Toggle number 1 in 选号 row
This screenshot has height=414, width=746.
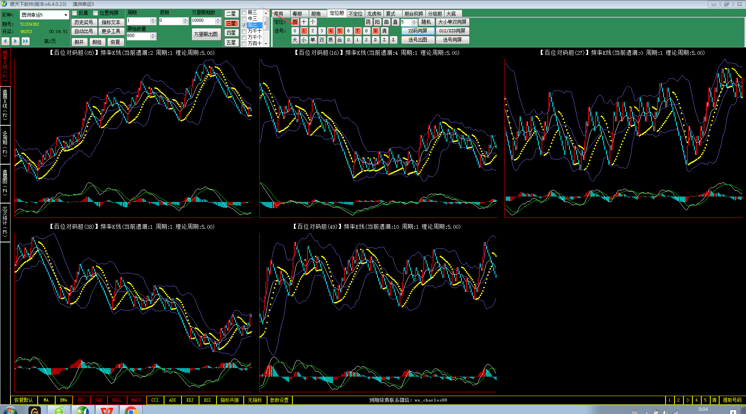pos(304,31)
